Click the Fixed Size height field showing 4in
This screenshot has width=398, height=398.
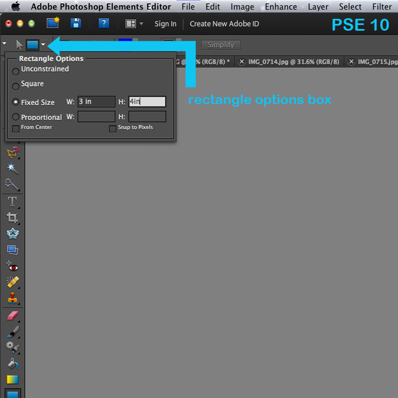[x=147, y=102]
